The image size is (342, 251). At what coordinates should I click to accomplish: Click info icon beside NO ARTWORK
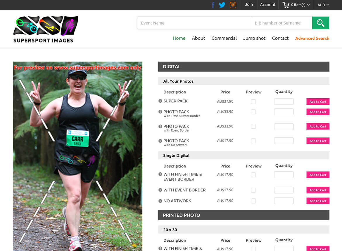[160, 201]
